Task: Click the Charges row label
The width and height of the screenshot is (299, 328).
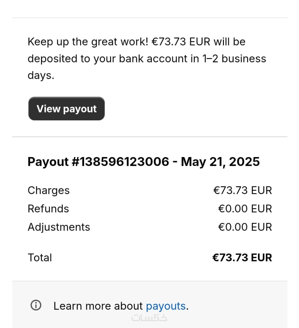Action: click(x=49, y=190)
